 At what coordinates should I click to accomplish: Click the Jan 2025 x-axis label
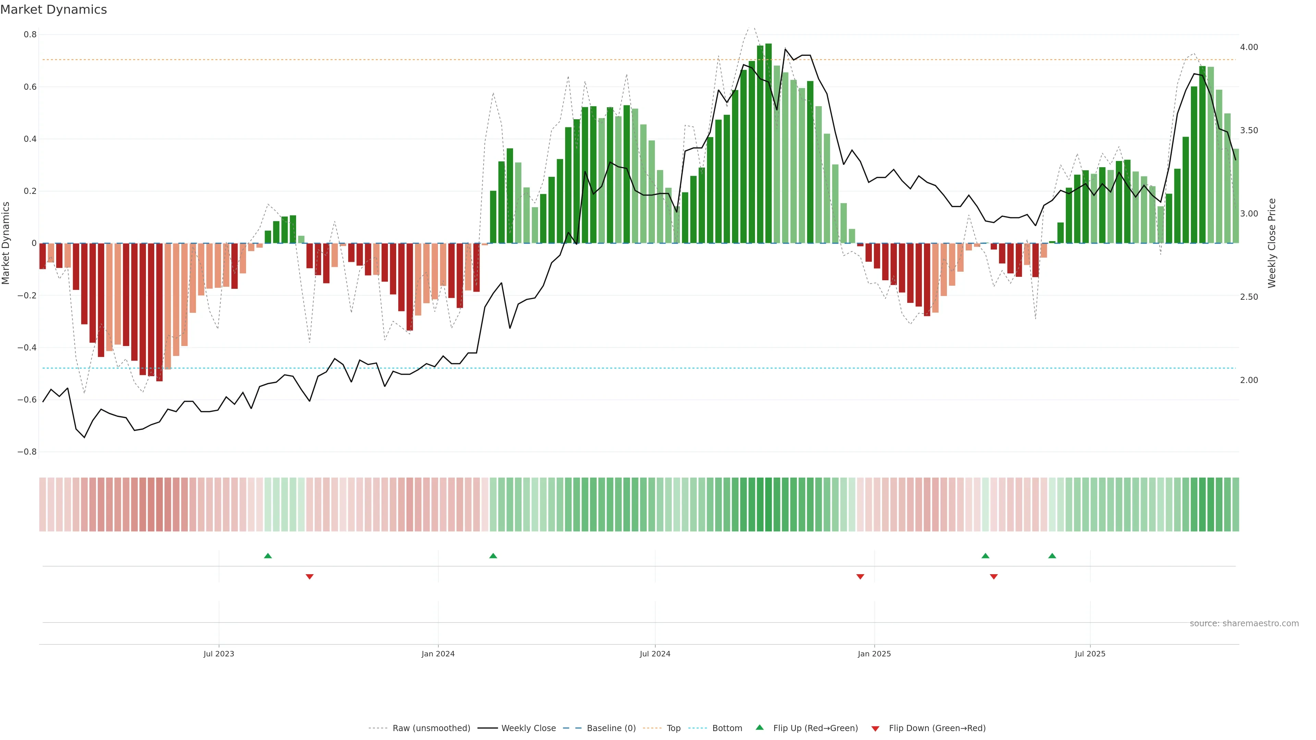(x=874, y=654)
